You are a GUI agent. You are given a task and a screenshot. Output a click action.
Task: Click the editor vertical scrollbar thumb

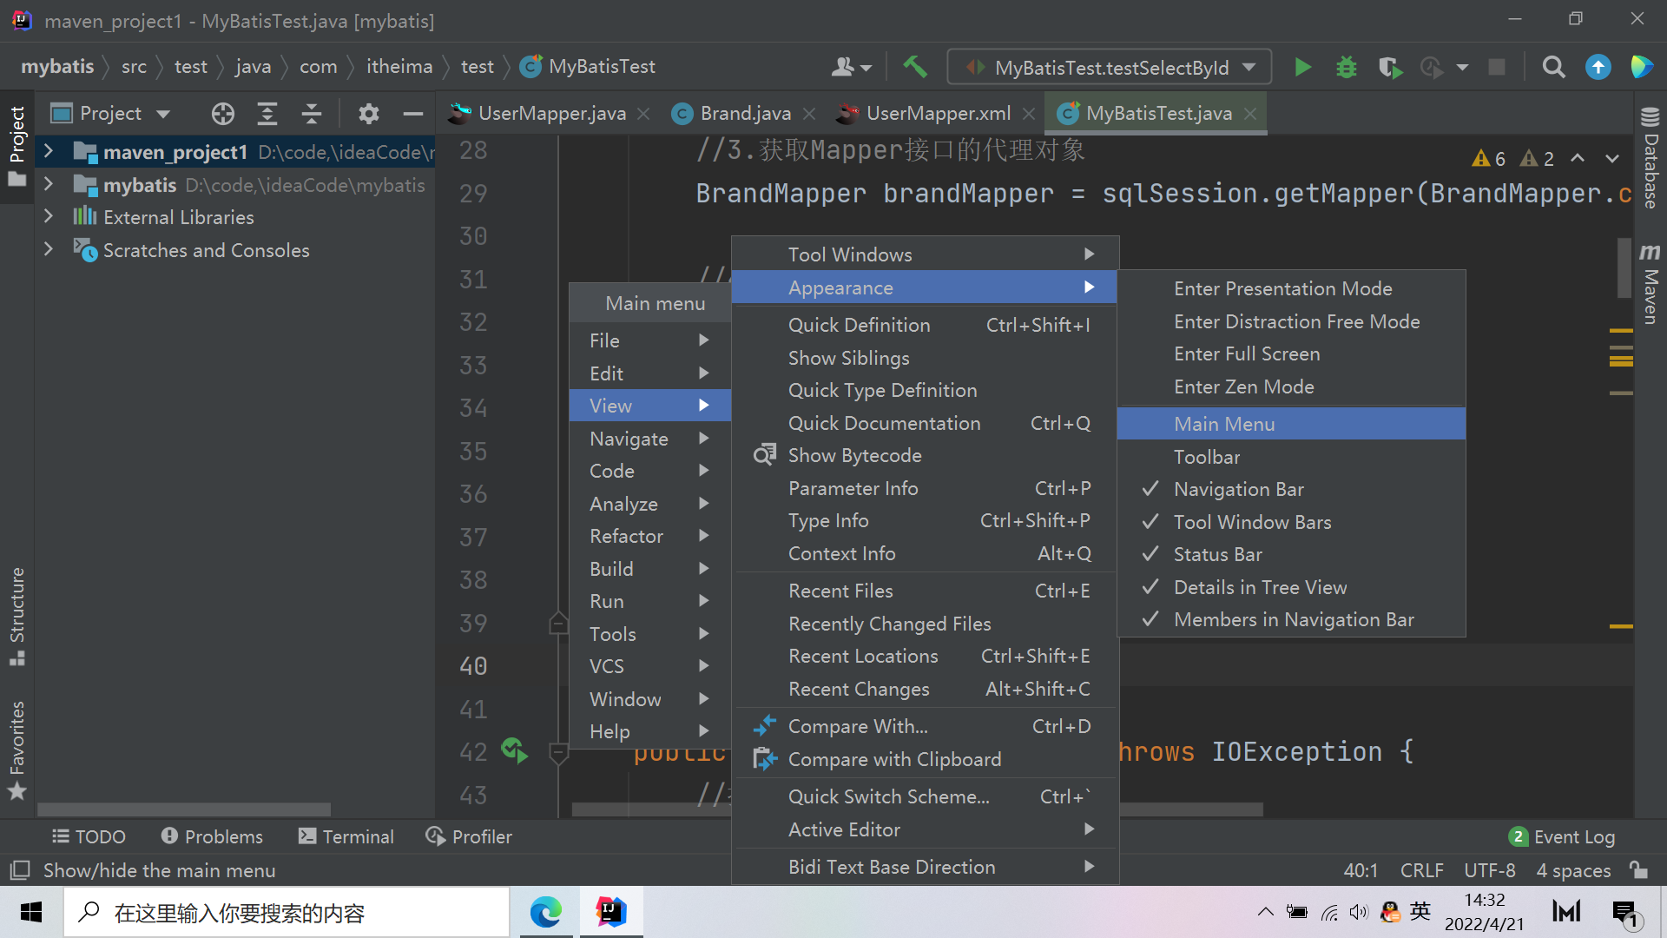[1624, 268]
